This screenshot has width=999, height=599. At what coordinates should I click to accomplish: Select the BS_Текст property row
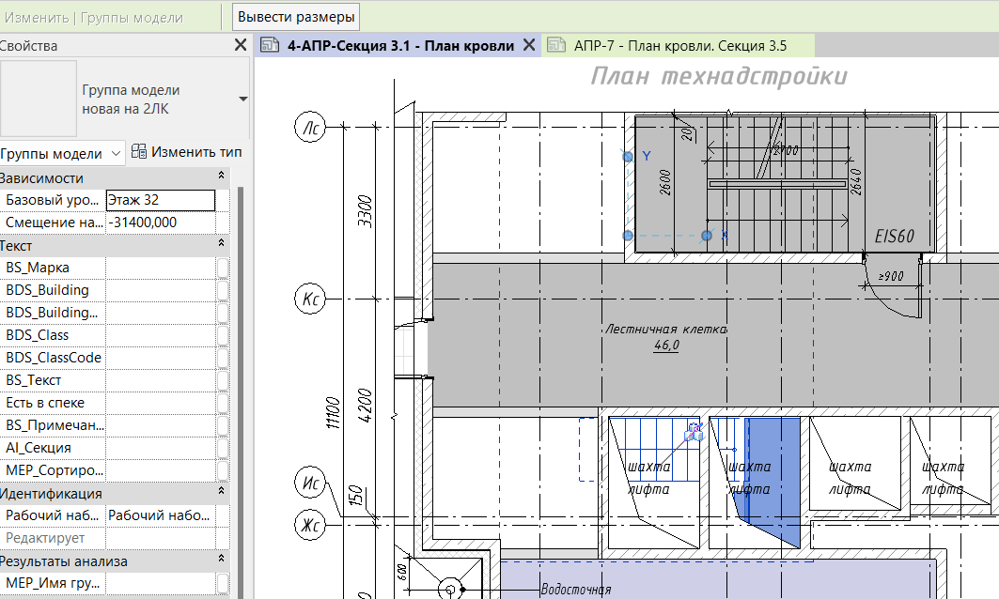[x=115, y=380]
